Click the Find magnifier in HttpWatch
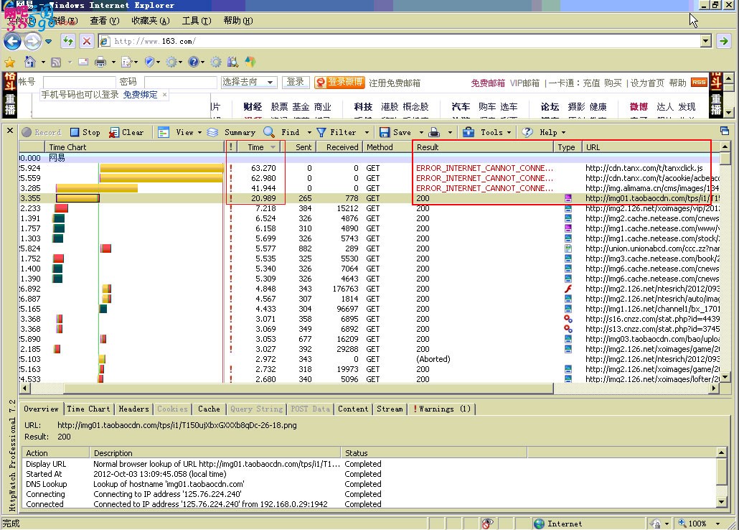This screenshot has width=739, height=530. (x=269, y=132)
